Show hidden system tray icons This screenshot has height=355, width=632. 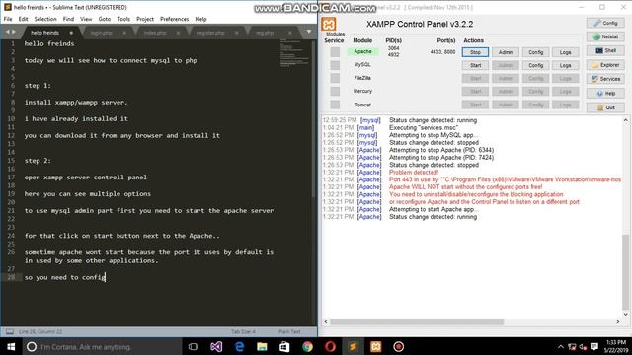click(560, 346)
